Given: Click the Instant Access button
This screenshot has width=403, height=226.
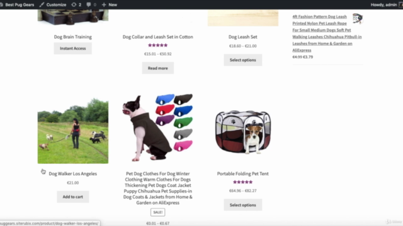Looking at the screenshot, I should pyautogui.click(x=73, y=48).
